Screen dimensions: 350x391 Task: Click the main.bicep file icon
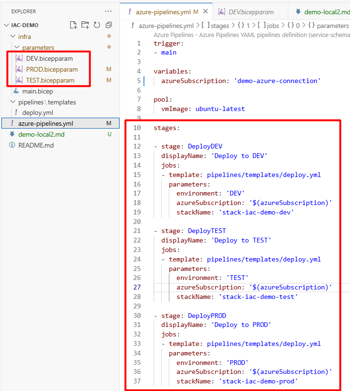(16, 91)
